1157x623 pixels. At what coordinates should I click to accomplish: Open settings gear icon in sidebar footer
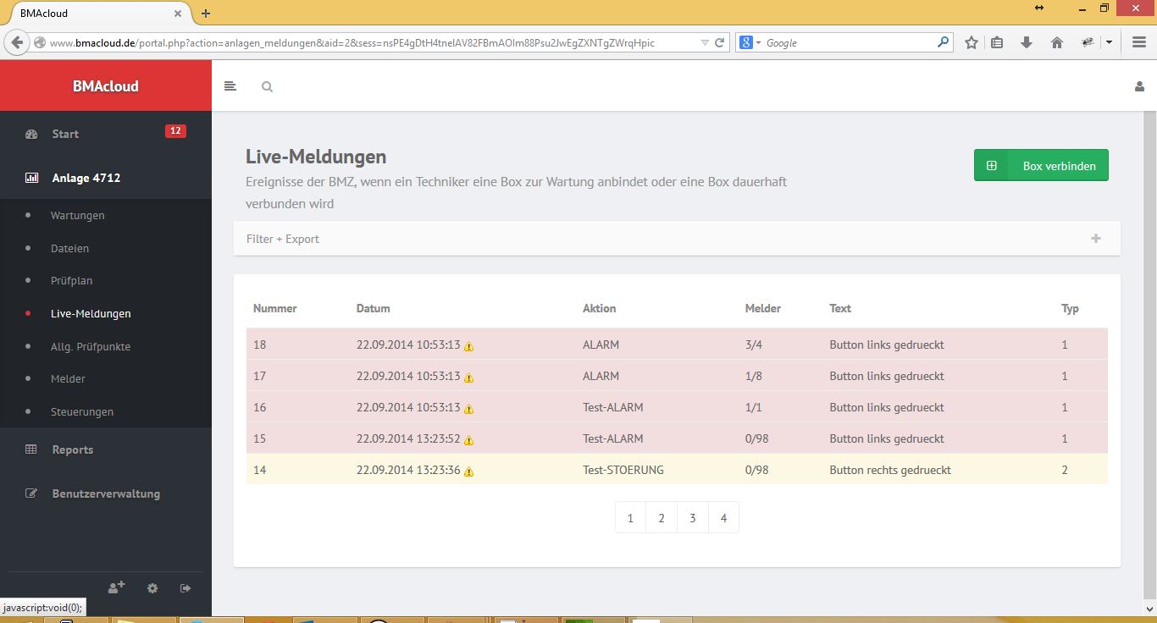tap(152, 588)
